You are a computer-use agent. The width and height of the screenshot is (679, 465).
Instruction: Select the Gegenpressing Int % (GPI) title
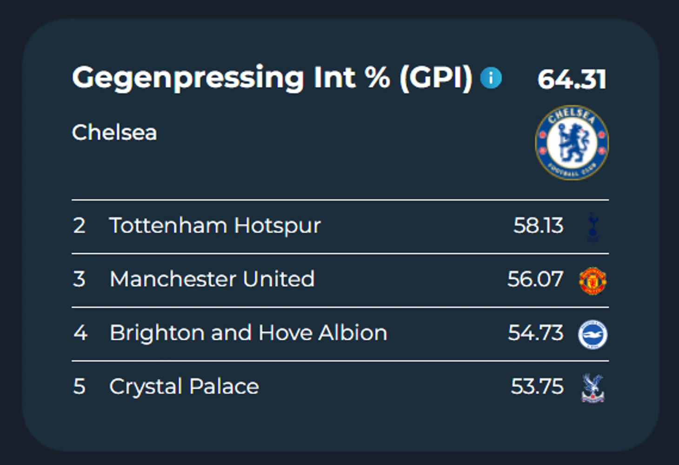[272, 77]
